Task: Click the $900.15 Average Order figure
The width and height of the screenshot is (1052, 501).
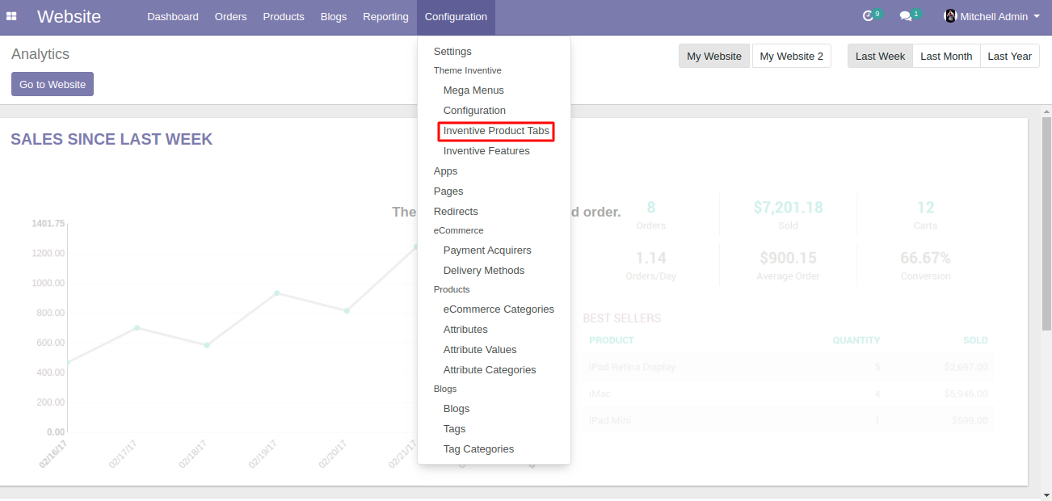Action: [788, 265]
